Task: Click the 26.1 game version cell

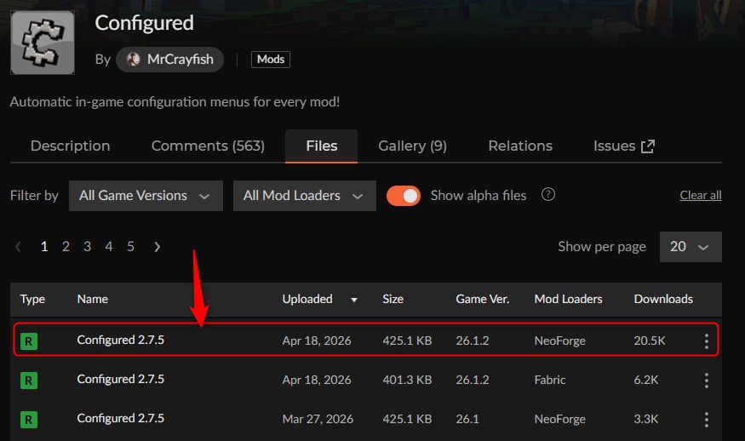Action: click(x=467, y=419)
